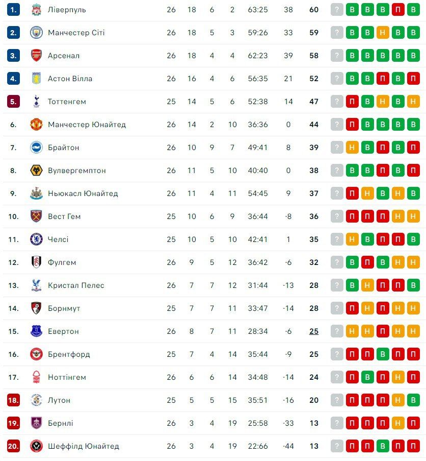Click the Aston Villa crest icon
426x461 pixels.
(36, 79)
